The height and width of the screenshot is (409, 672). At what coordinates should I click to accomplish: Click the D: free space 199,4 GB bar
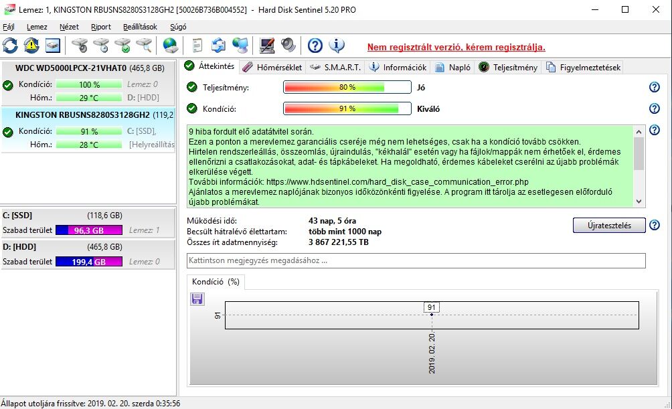(89, 262)
